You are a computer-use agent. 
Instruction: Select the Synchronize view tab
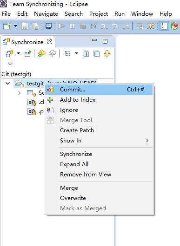27,42
